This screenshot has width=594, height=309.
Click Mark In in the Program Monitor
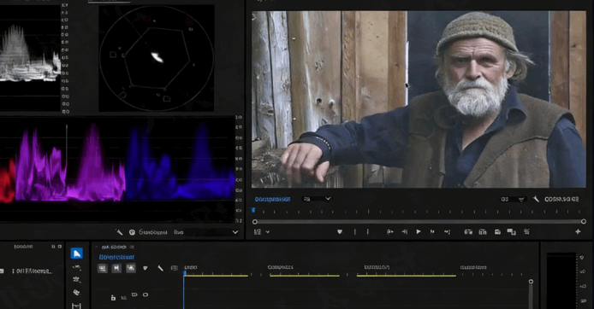[355, 231]
